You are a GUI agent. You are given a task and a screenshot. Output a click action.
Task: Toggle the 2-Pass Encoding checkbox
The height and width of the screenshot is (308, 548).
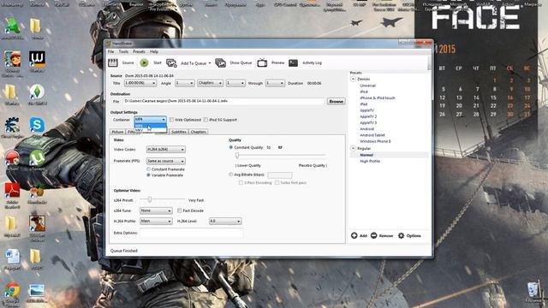(241, 182)
